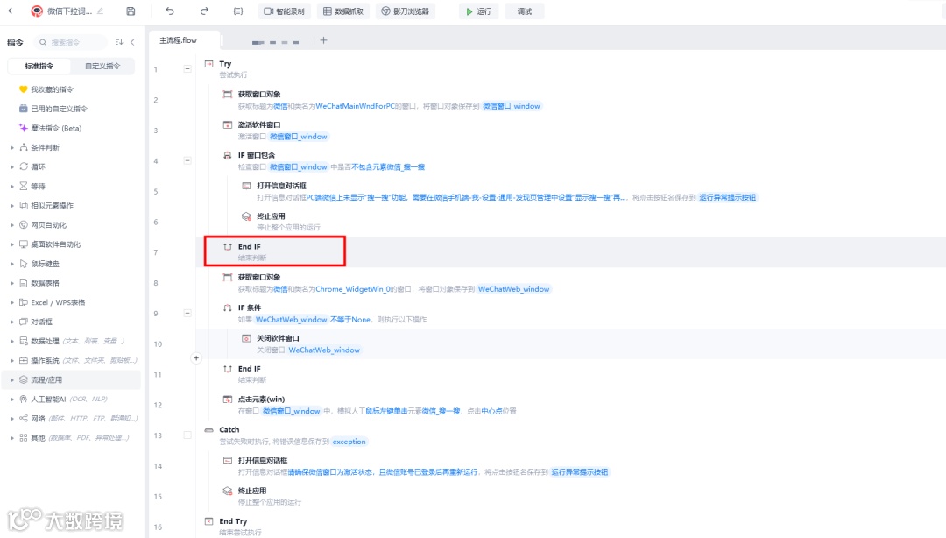
Task: Run the flow with 运行 button
Action: [x=479, y=11]
